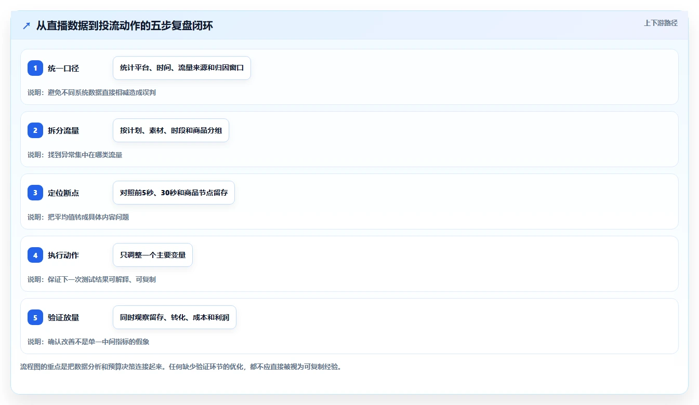
Task: Click the arrow icon beside the title
Action: point(27,26)
